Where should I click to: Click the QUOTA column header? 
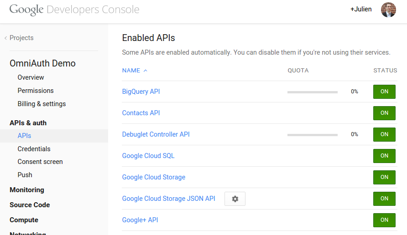pos(298,71)
